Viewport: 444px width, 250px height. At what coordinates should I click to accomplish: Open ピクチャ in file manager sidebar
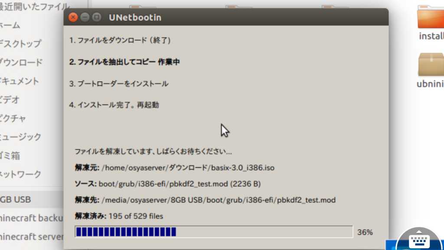[13, 118]
